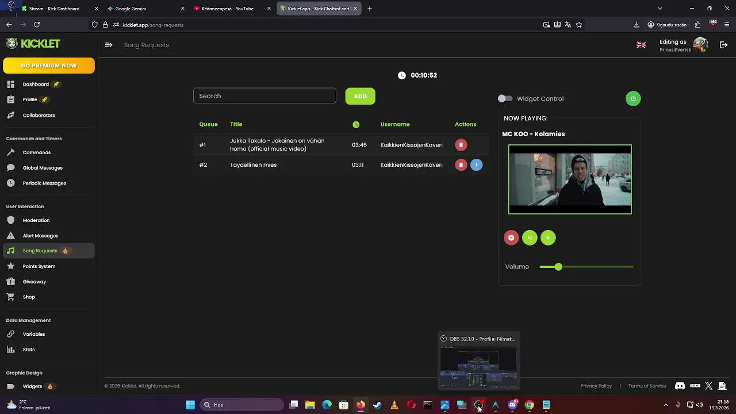This screenshot has width=736, height=414.
Task: Click the Kirjaudu sisään button
Action: [x=667, y=25]
